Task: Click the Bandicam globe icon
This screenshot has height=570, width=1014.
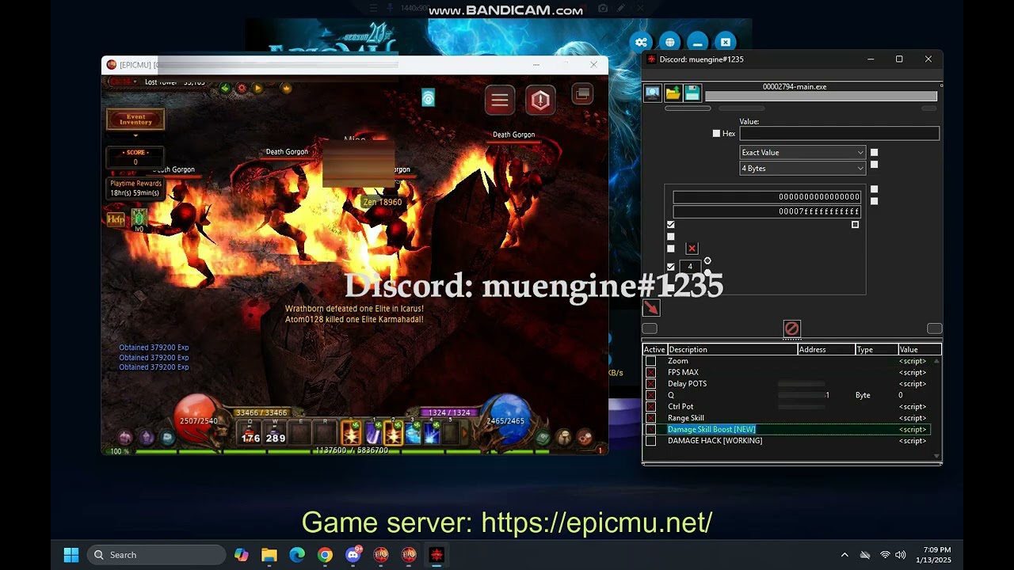Action: pos(670,42)
